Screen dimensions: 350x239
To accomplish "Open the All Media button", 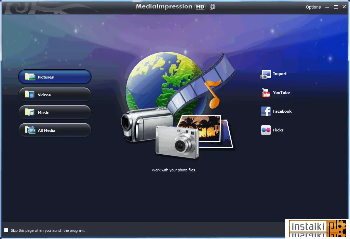I will (x=55, y=130).
